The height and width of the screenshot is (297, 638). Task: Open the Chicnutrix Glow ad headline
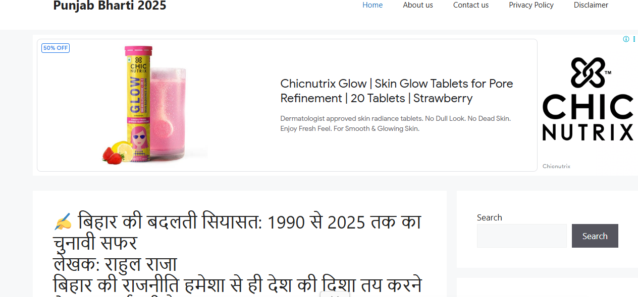point(397,91)
